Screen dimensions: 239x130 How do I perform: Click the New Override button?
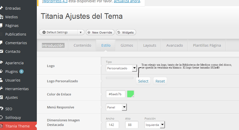[x=100, y=32]
